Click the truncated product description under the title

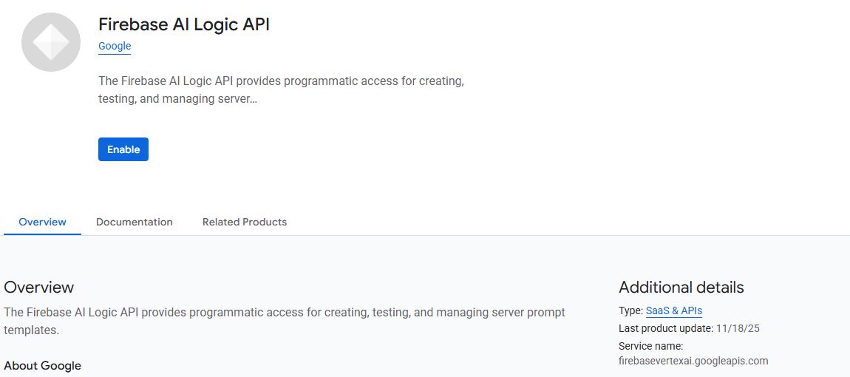(281, 90)
